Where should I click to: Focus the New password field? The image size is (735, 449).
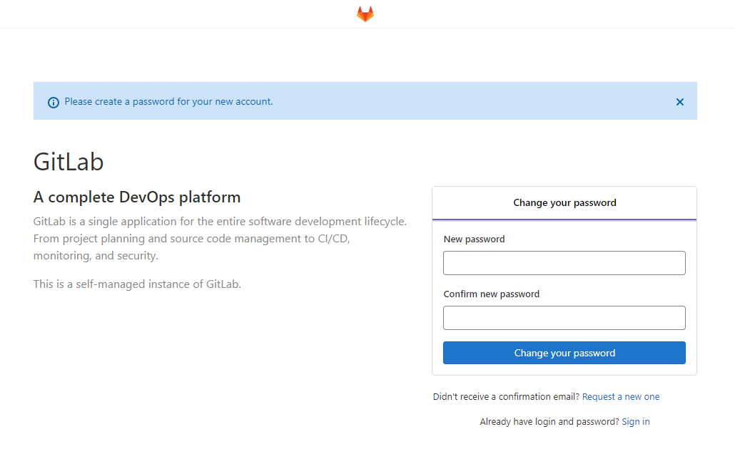[x=564, y=263]
